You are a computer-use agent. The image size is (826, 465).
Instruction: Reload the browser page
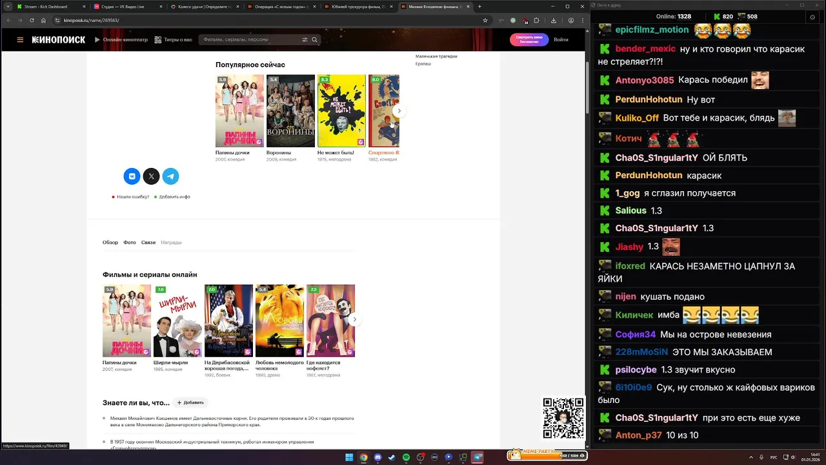(x=32, y=20)
